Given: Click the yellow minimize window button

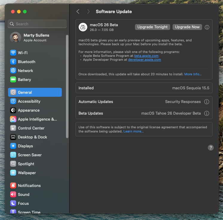Looking at the screenshot, I should (x=19, y=12).
